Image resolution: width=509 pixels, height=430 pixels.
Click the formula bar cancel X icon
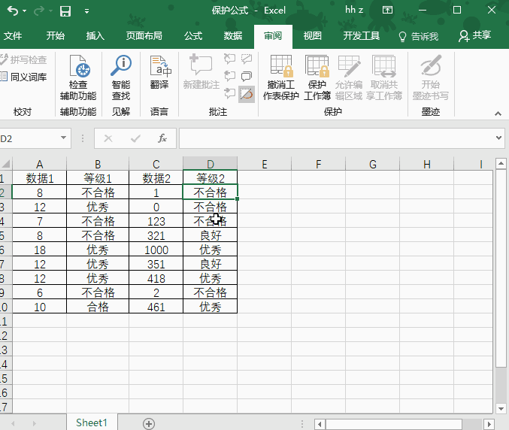(x=108, y=139)
